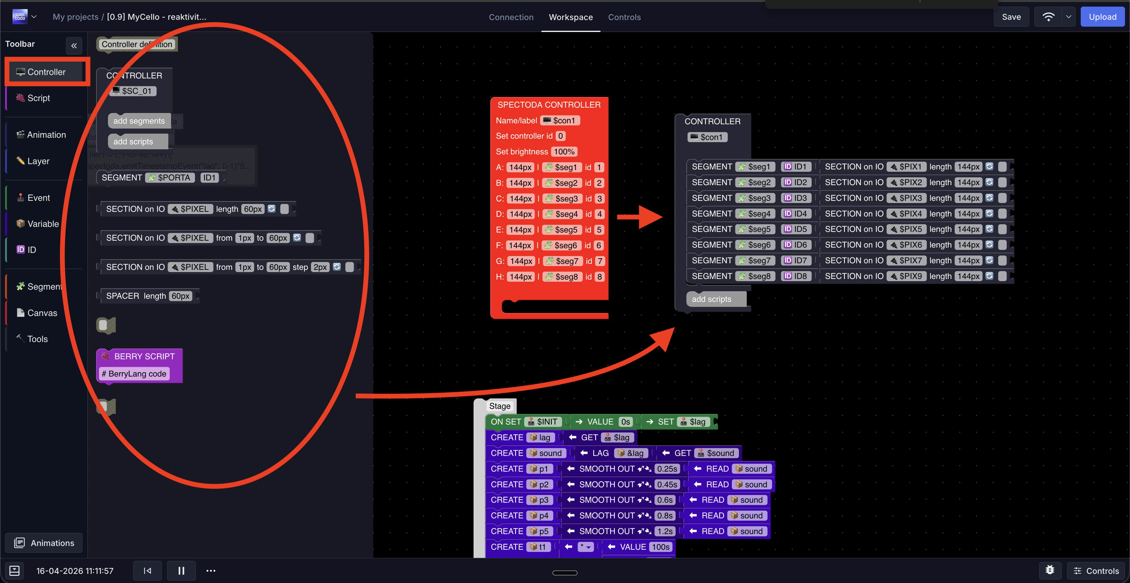
Task: Pause playback in the bottom bar
Action: coord(181,570)
